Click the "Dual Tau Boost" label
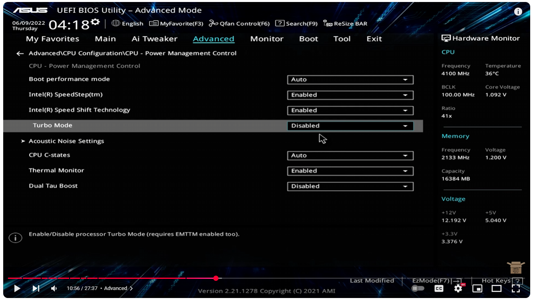535x302 pixels. (x=53, y=186)
